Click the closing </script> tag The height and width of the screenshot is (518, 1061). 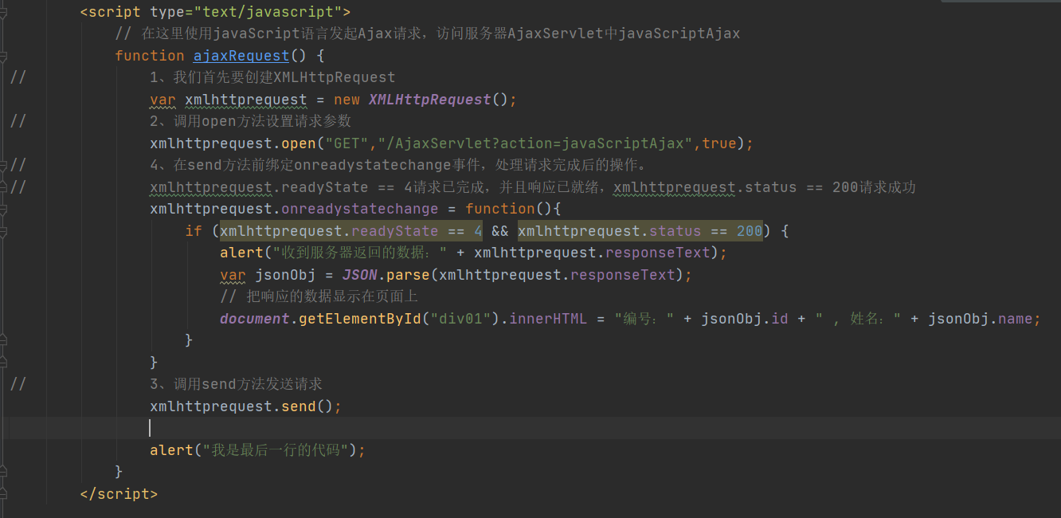pos(119,494)
